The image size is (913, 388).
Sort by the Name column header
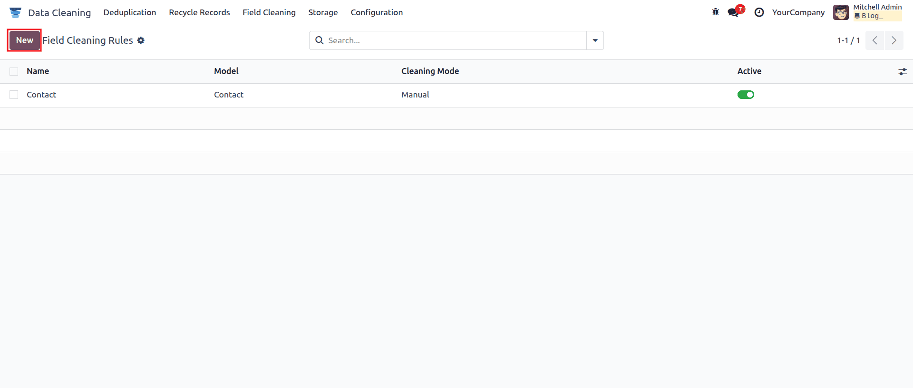pos(38,71)
